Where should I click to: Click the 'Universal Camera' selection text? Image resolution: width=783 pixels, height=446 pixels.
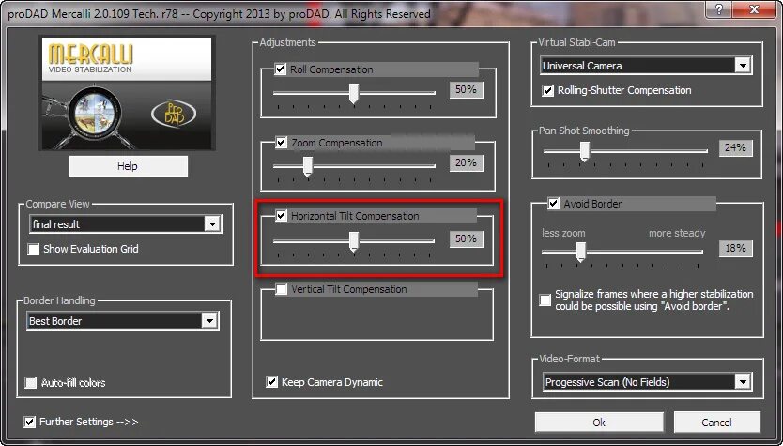coord(582,66)
